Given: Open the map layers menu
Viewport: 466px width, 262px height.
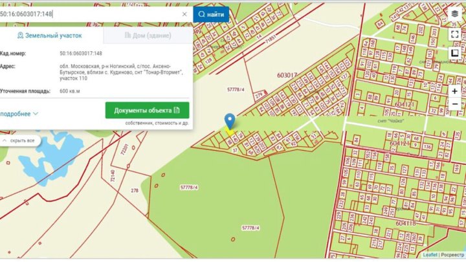Looking at the screenshot, I should click(x=455, y=15).
